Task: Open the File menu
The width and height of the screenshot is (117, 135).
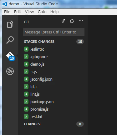Action: (7, 12)
